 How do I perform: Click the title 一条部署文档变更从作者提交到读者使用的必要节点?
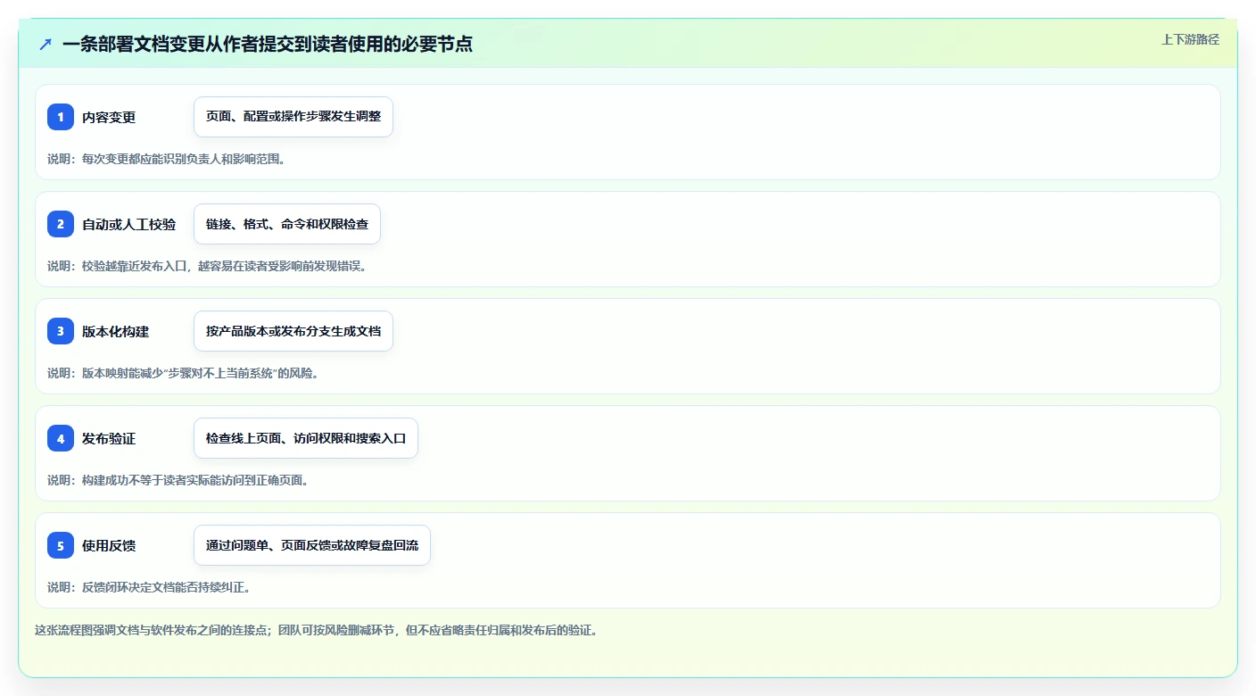click(x=268, y=44)
